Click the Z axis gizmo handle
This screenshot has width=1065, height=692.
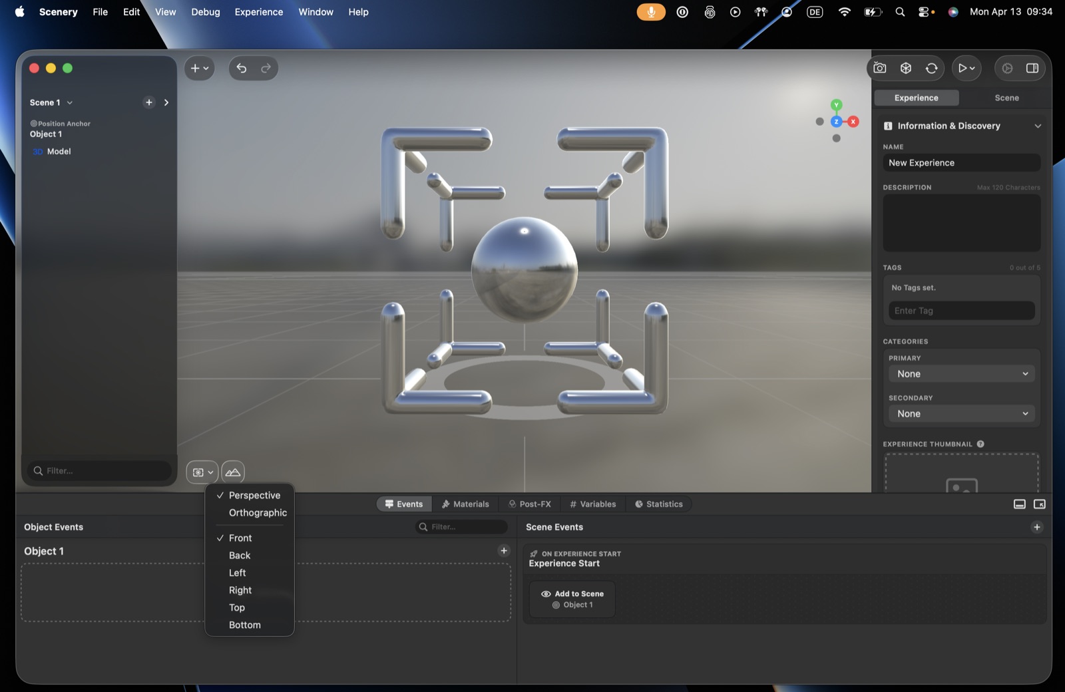coord(837,122)
